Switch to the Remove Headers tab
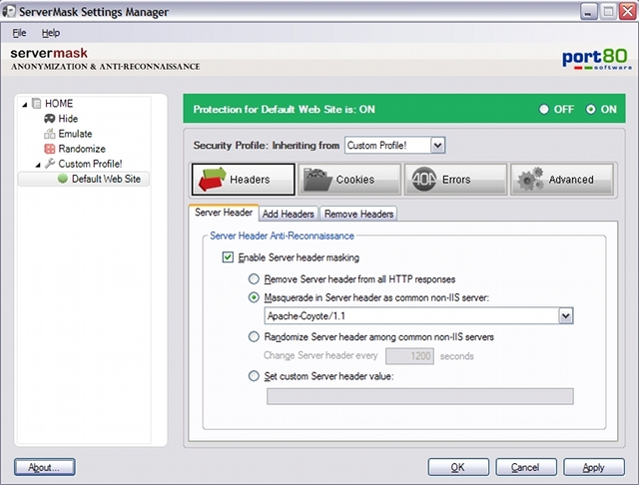 click(x=358, y=214)
